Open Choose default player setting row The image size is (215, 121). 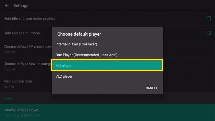(107, 112)
